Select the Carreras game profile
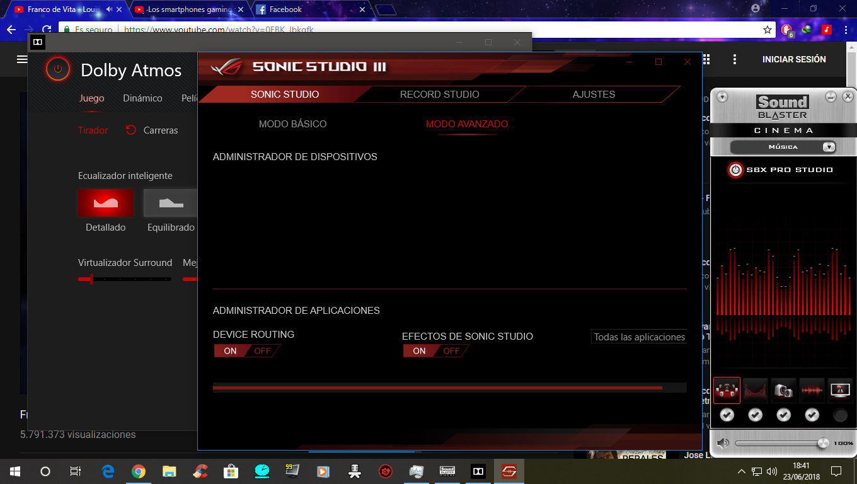The width and height of the screenshot is (857, 484). coord(161,130)
